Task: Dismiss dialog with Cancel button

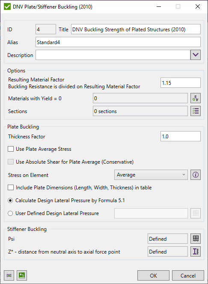Action: [x=188, y=275]
